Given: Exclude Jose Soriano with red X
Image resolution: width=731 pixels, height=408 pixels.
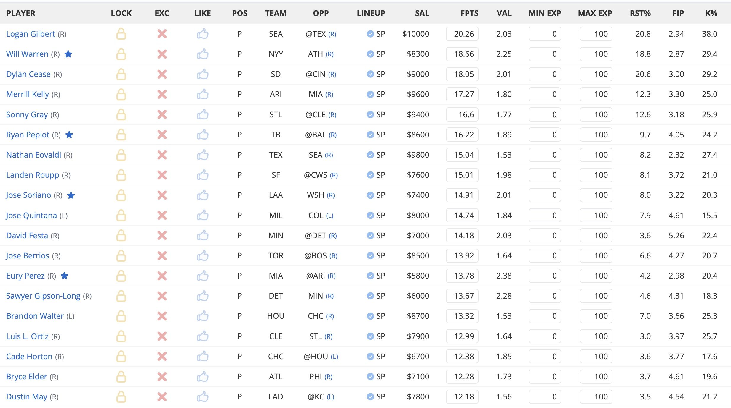Looking at the screenshot, I should [x=162, y=195].
